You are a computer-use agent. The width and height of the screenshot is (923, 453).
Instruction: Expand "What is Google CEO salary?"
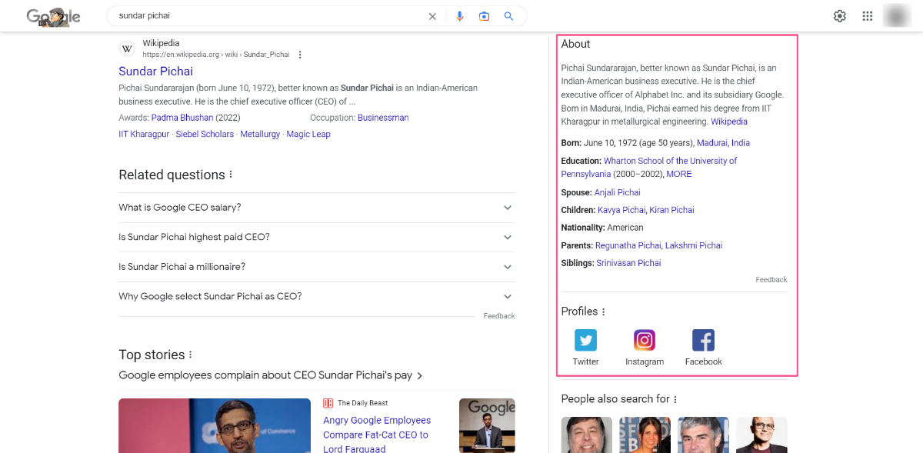coord(316,208)
